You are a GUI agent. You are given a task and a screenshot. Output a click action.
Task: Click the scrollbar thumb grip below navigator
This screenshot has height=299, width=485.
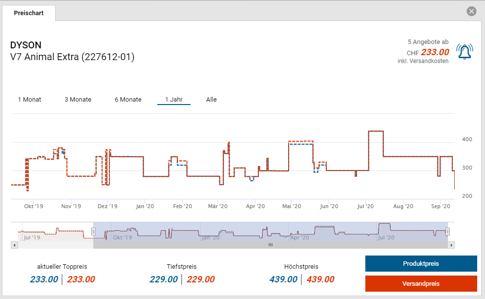(x=270, y=245)
